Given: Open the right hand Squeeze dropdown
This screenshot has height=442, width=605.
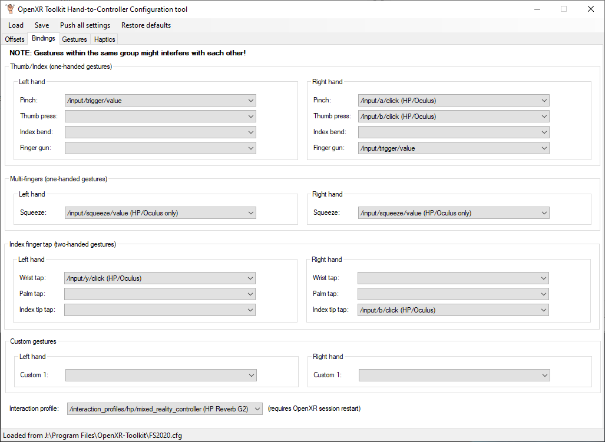Looking at the screenshot, I should 454,213.
